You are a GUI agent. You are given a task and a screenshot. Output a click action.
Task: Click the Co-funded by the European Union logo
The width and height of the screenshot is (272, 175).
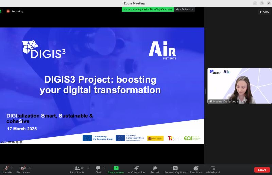[98, 138]
